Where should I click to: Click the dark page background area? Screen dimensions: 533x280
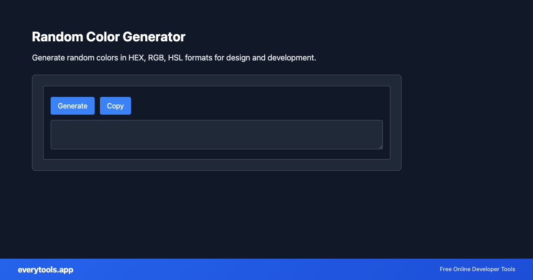click(266, 213)
